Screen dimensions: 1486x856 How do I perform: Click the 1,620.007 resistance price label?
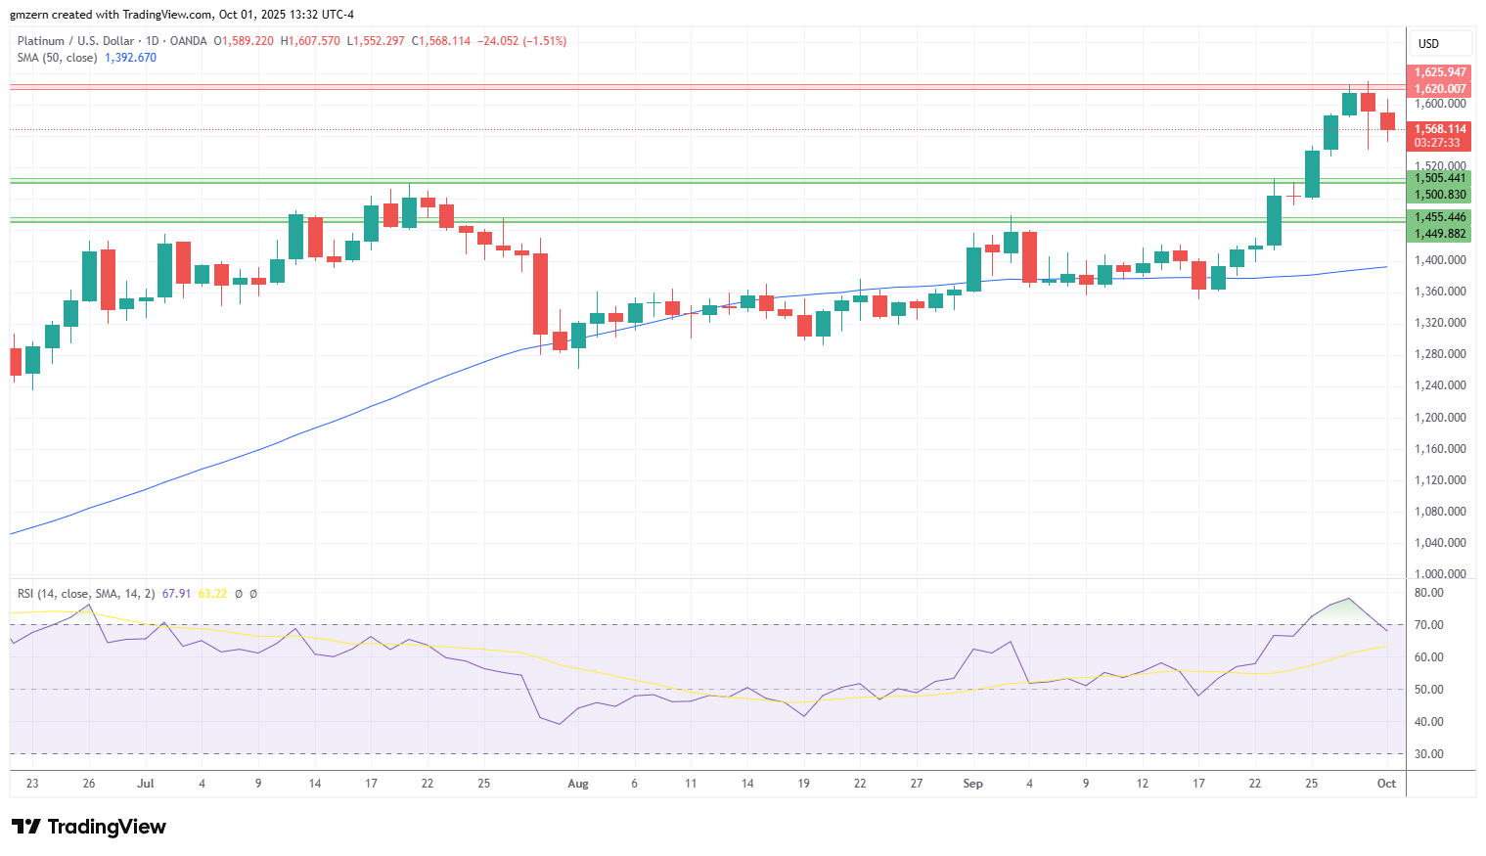[1440, 89]
